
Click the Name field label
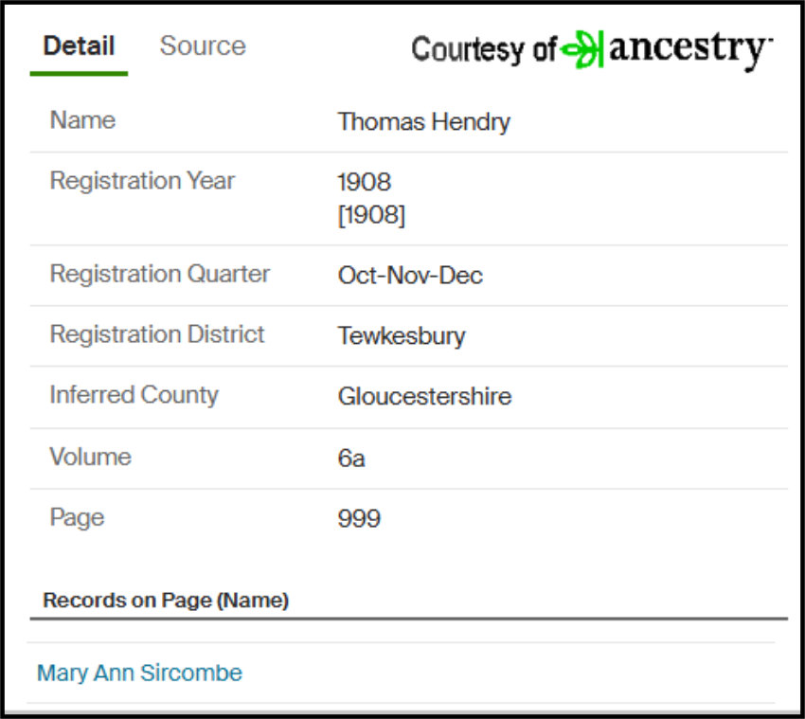click(82, 120)
